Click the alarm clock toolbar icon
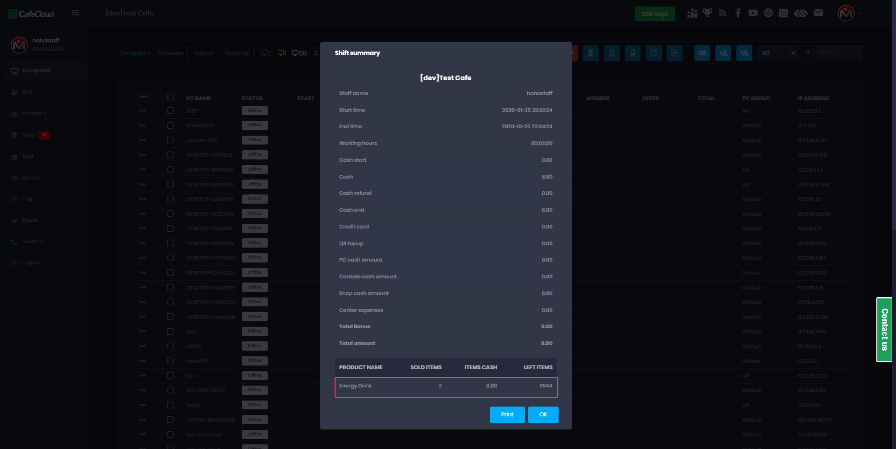Image resolution: width=896 pixels, height=449 pixels. (x=653, y=53)
